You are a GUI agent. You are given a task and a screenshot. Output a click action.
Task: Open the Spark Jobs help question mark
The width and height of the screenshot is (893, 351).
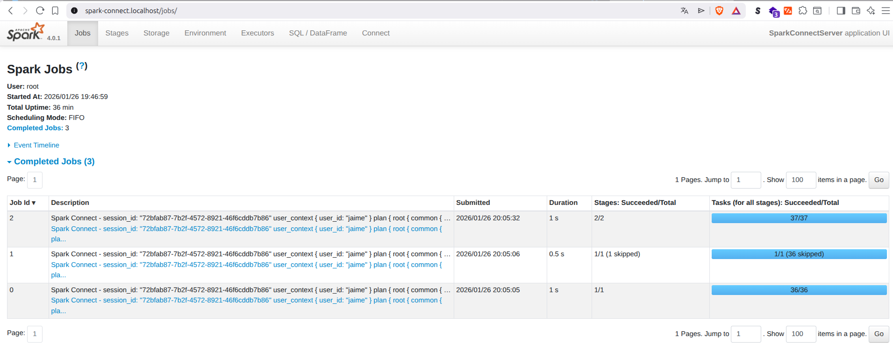[82, 66]
